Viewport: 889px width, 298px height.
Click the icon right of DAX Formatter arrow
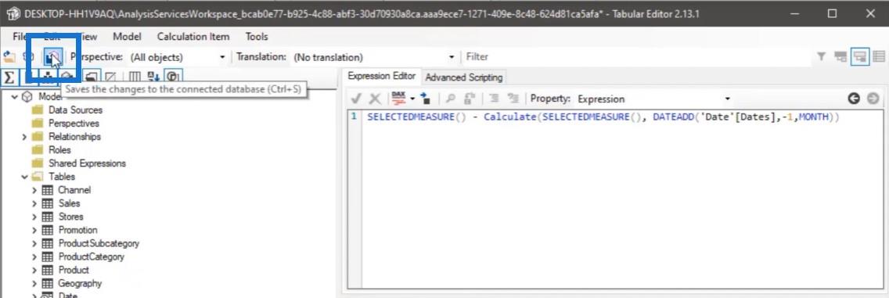(x=425, y=99)
